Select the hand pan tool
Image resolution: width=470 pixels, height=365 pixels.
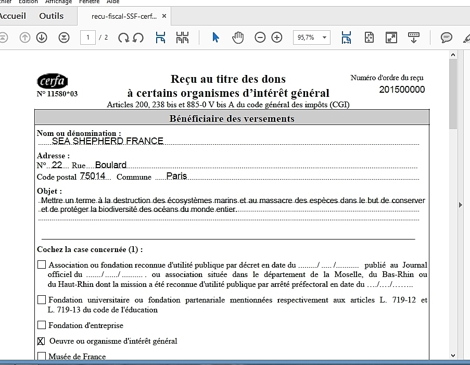[238, 37]
